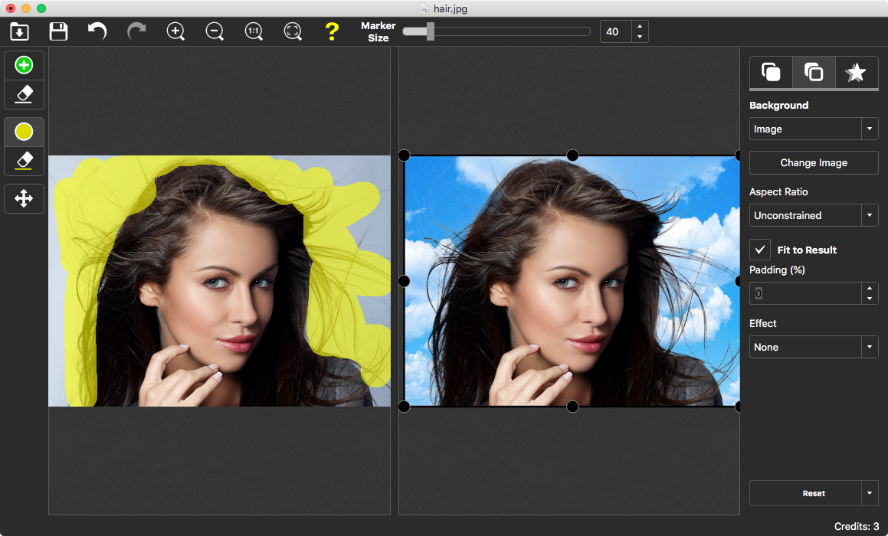Select the foreground eraser tool

[24, 94]
